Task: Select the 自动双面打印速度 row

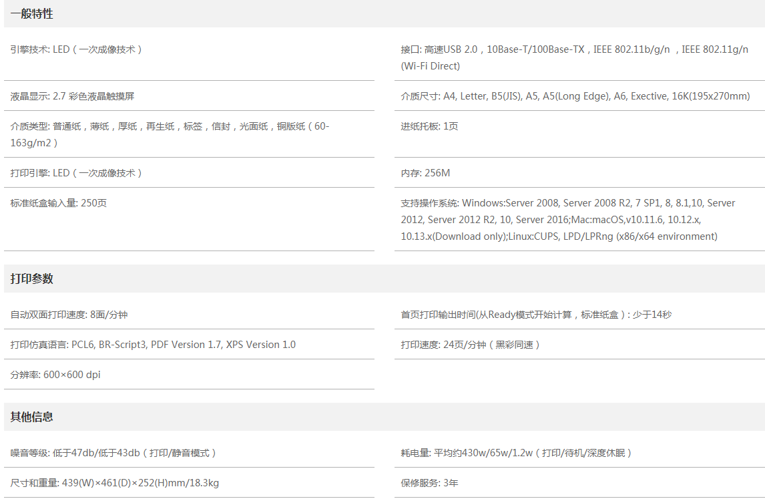Action: point(69,315)
